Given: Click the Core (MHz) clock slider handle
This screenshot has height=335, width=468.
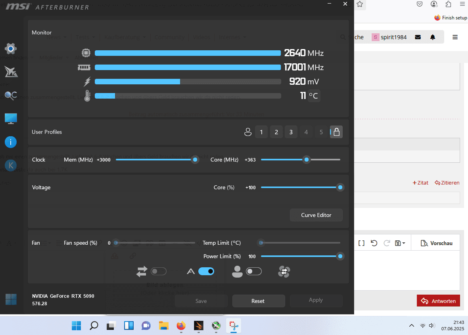Looking at the screenshot, I should pos(307,160).
